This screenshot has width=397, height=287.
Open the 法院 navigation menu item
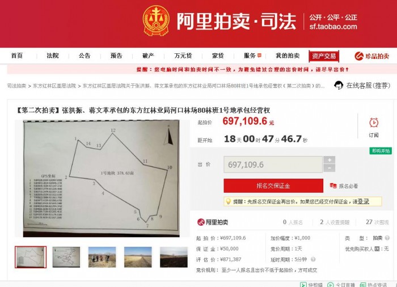click(53, 56)
